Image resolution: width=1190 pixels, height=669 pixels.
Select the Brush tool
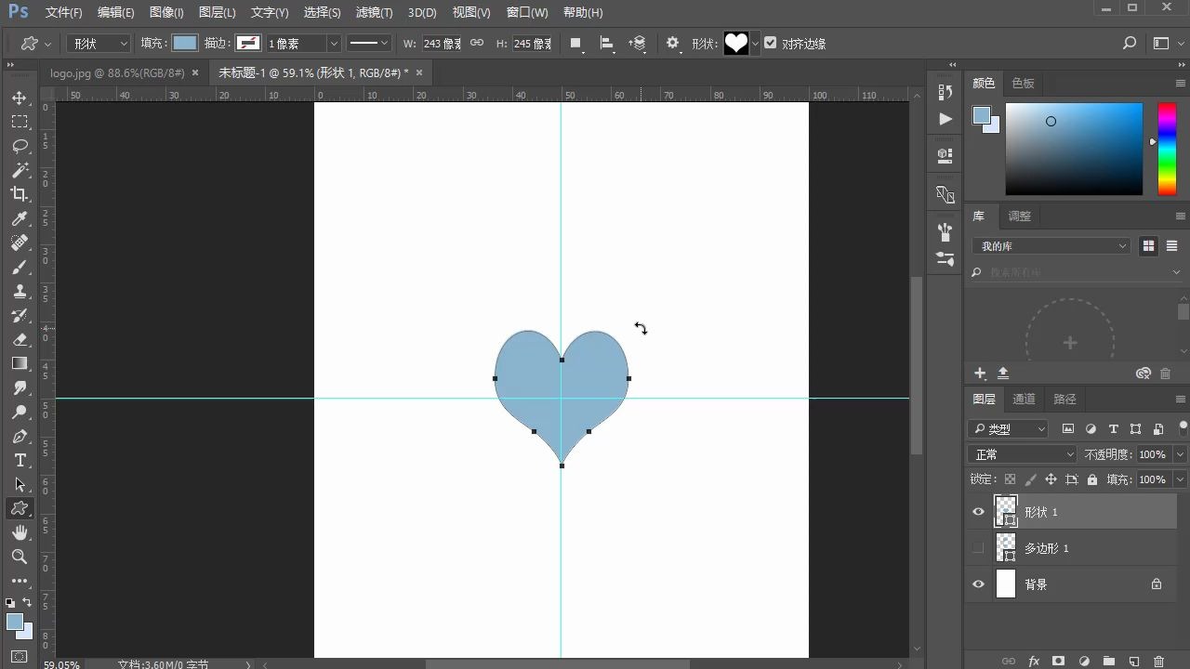[x=20, y=267]
